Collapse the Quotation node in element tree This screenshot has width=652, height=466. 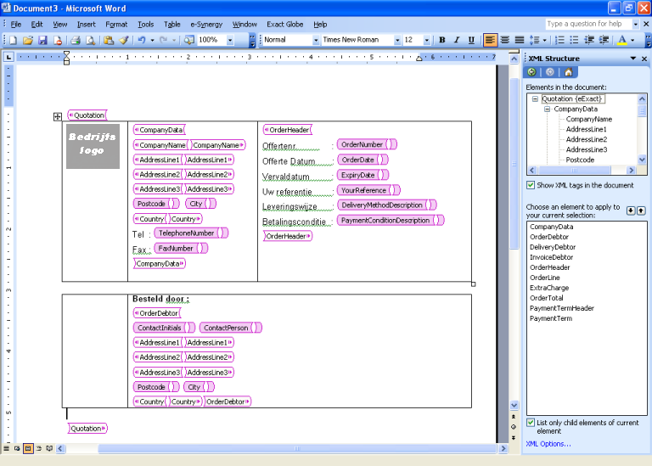[536, 98]
